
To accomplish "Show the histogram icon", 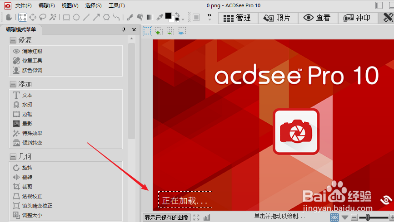I will (x=207, y=217).
